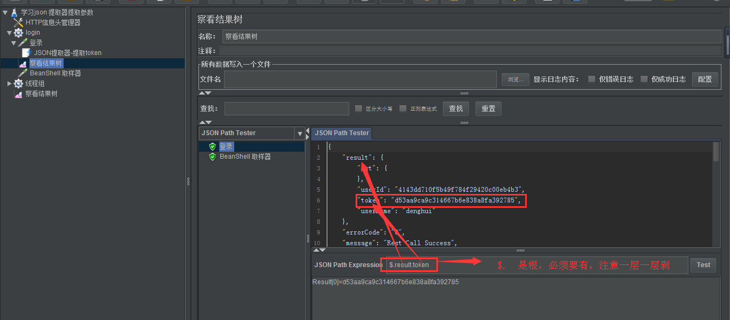Click the green shield beside BeanShell取样器 result
This screenshot has width=730, height=320.
[x=212, y=156]
